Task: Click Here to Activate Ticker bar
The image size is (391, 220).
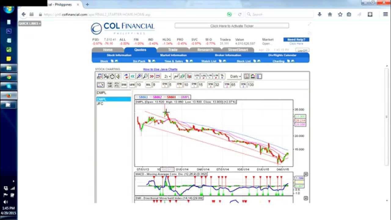Action: pos(232,26)
